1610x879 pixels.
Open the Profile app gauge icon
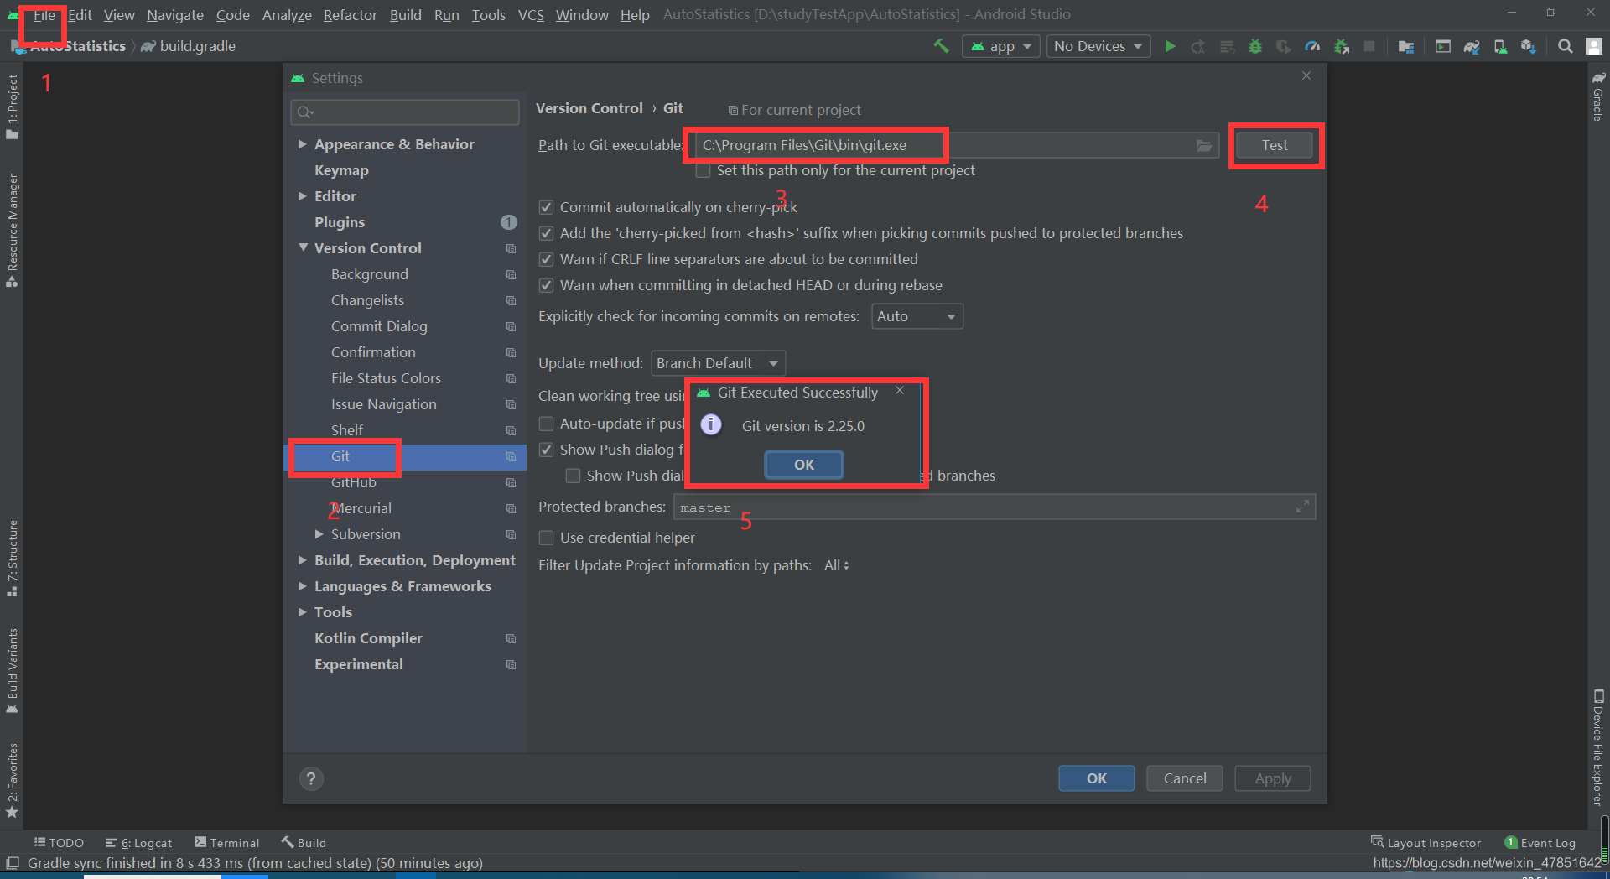tap(1312, 46)
